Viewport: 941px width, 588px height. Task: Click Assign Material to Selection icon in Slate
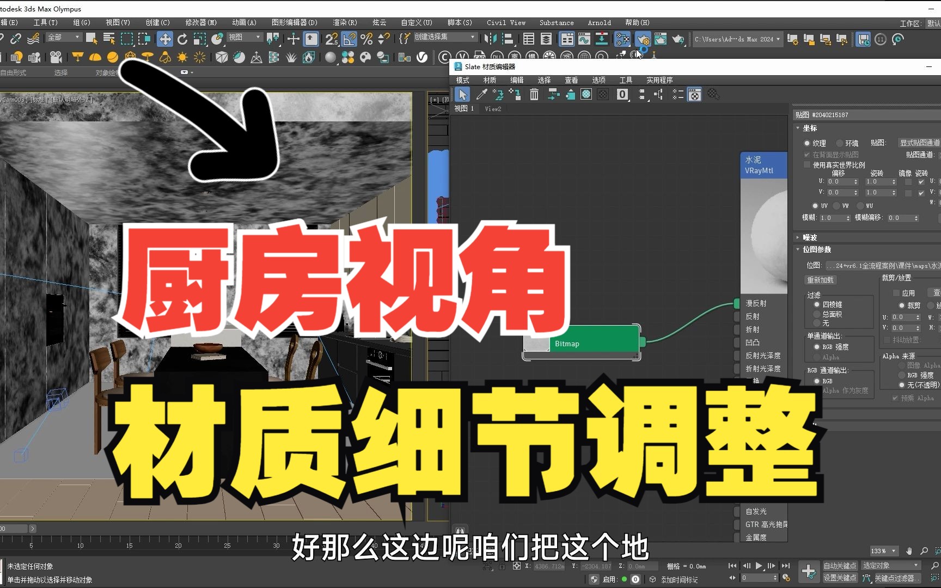[516, 95]
